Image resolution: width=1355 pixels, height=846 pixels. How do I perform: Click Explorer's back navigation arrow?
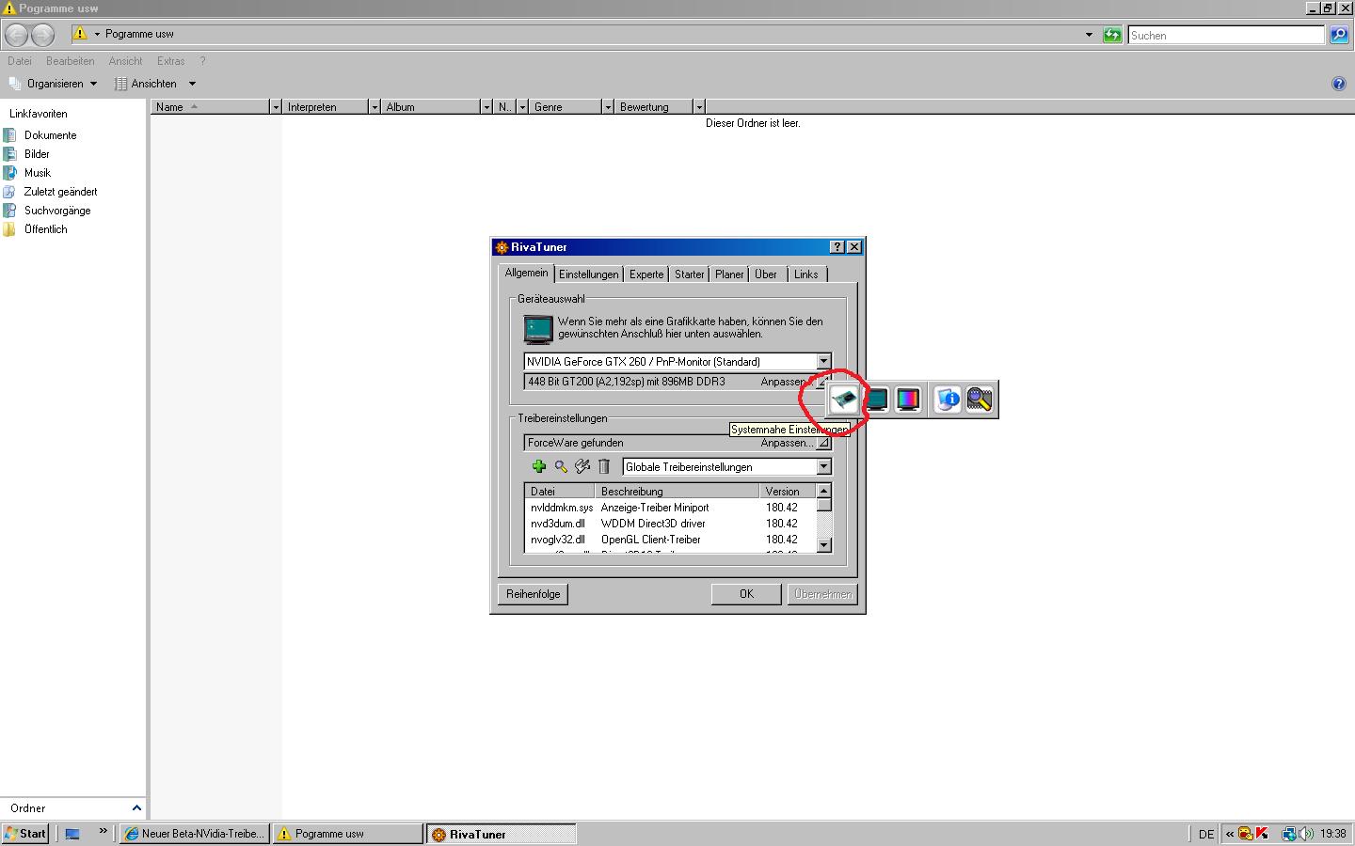coord(17,35)
